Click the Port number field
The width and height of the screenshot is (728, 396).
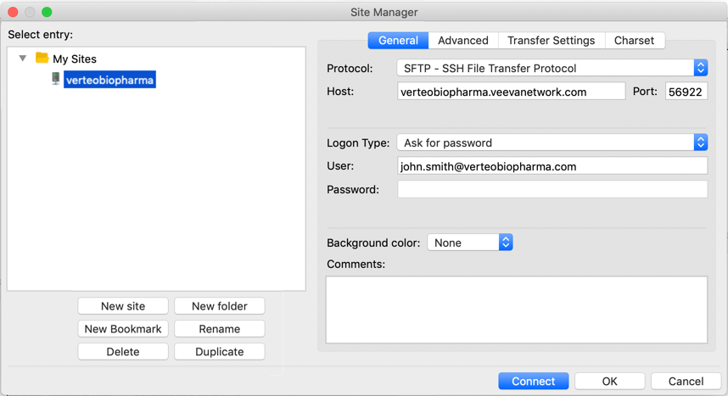coord(686,92)
